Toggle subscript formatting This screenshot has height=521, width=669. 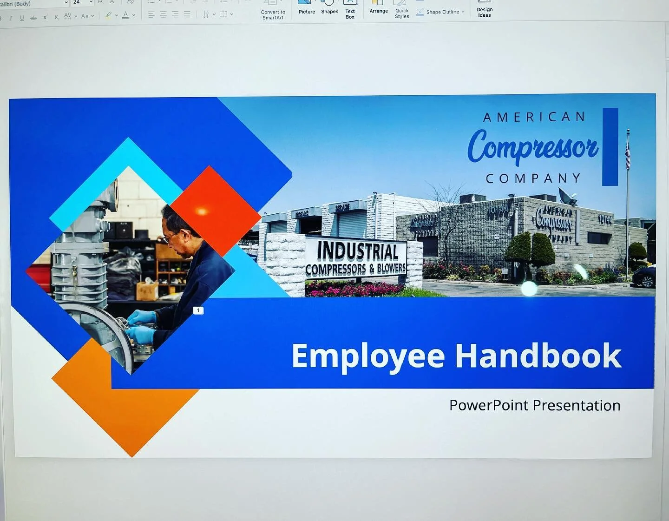[57, 17]
